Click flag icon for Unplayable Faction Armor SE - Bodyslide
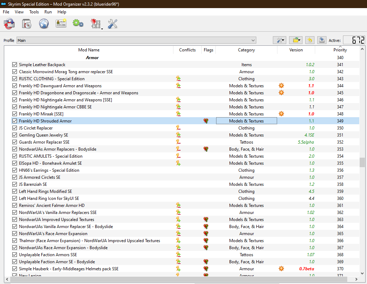Image resolution: width=367 pixels, height=284 pixels. click(x=206, y=262)
